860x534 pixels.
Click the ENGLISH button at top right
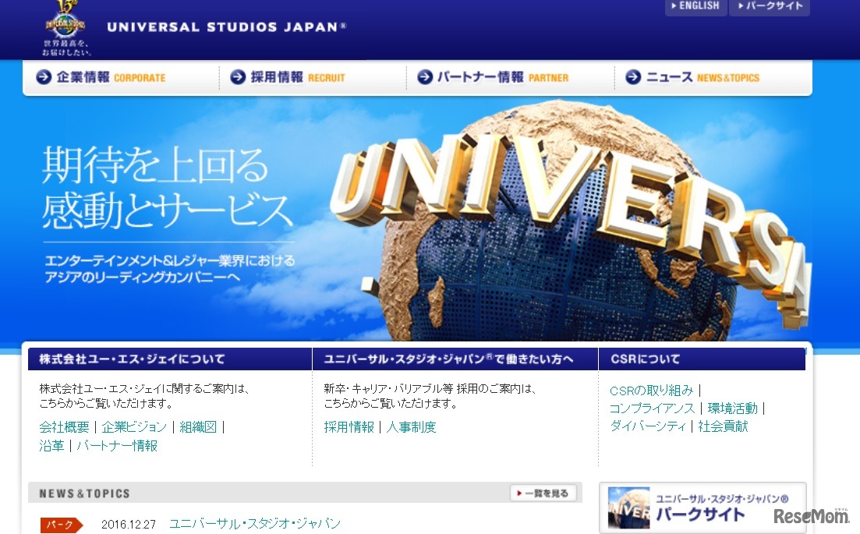695,6
